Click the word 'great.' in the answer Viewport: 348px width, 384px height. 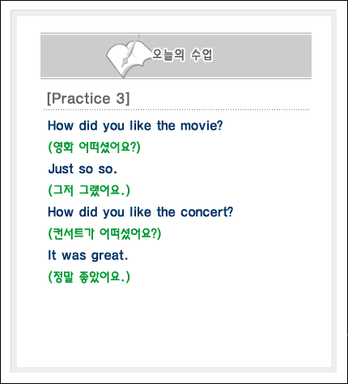pyautogui.click(x=109, y=255)
